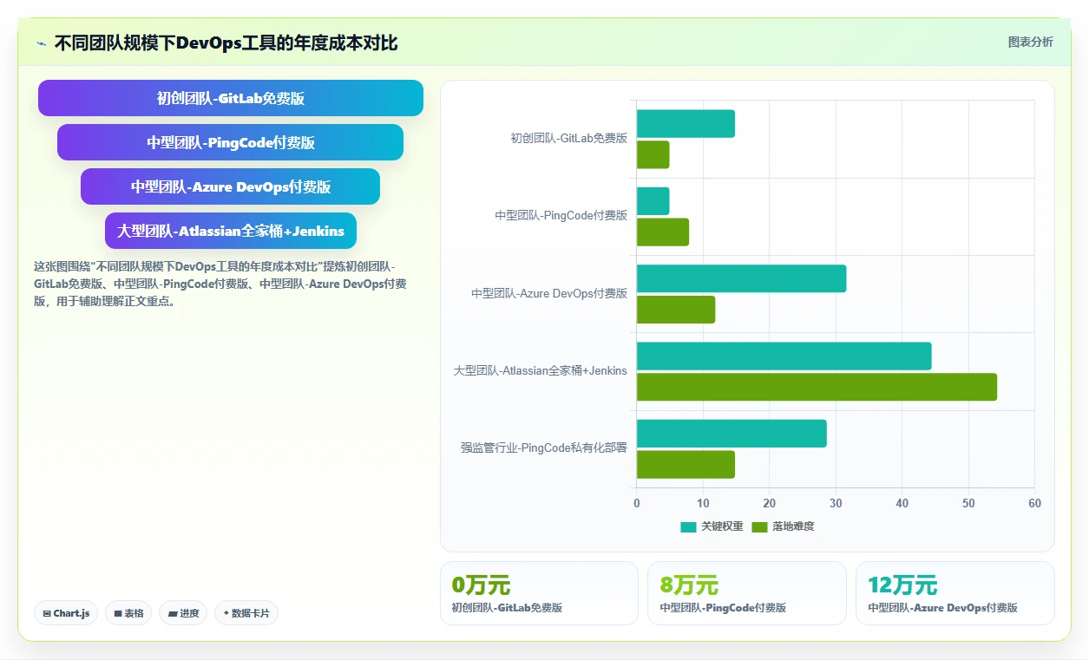The height and width of the screenshot is (660, 1089).
Task: Click y-axis label 初创团队-GitLab免费版 in chart
Action: pos(568,138)
